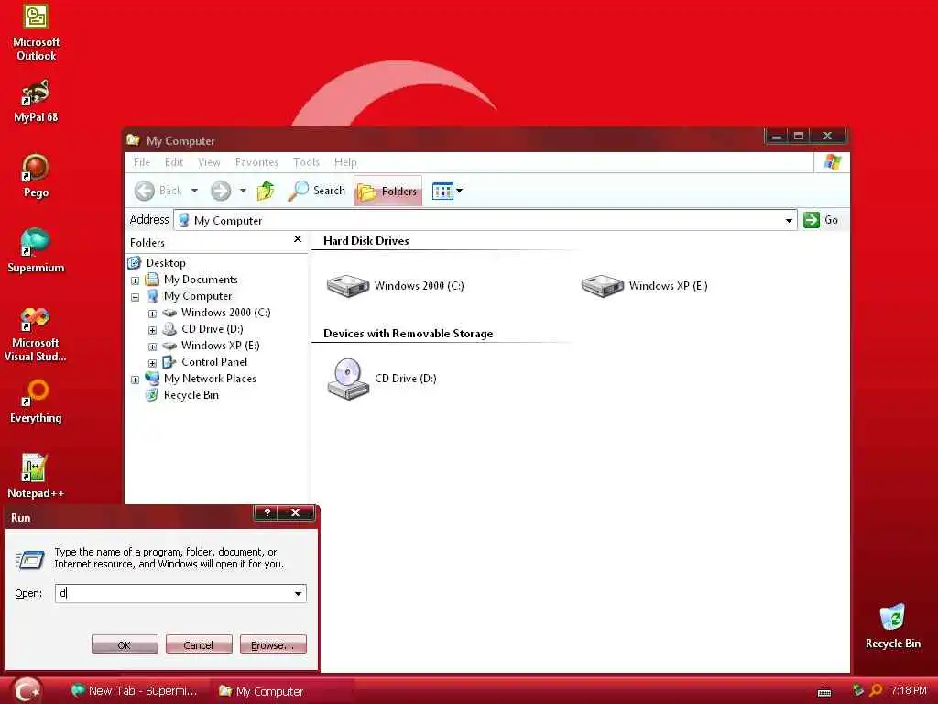The image size is (938, 704).
Task: Click the Windows flag logo in Explorer
Action: tap(832, 162)
